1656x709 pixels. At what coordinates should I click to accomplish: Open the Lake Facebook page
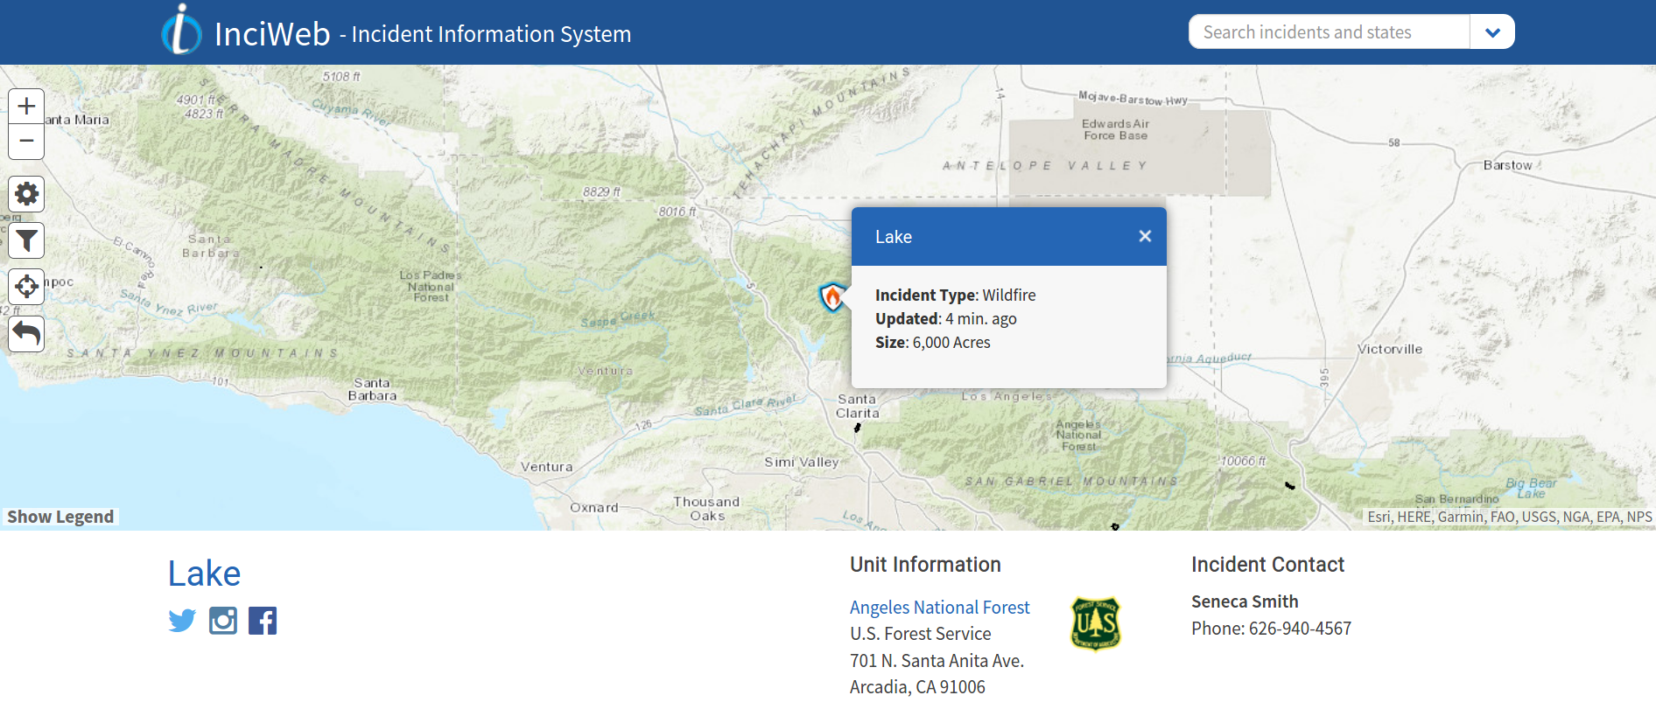coord(263,621)
